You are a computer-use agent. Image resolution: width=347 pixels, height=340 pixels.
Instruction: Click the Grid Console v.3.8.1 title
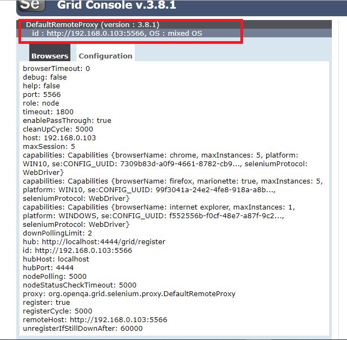pos(116,5)
